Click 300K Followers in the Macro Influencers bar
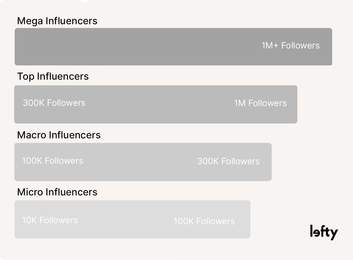 (x=228, y=161)
